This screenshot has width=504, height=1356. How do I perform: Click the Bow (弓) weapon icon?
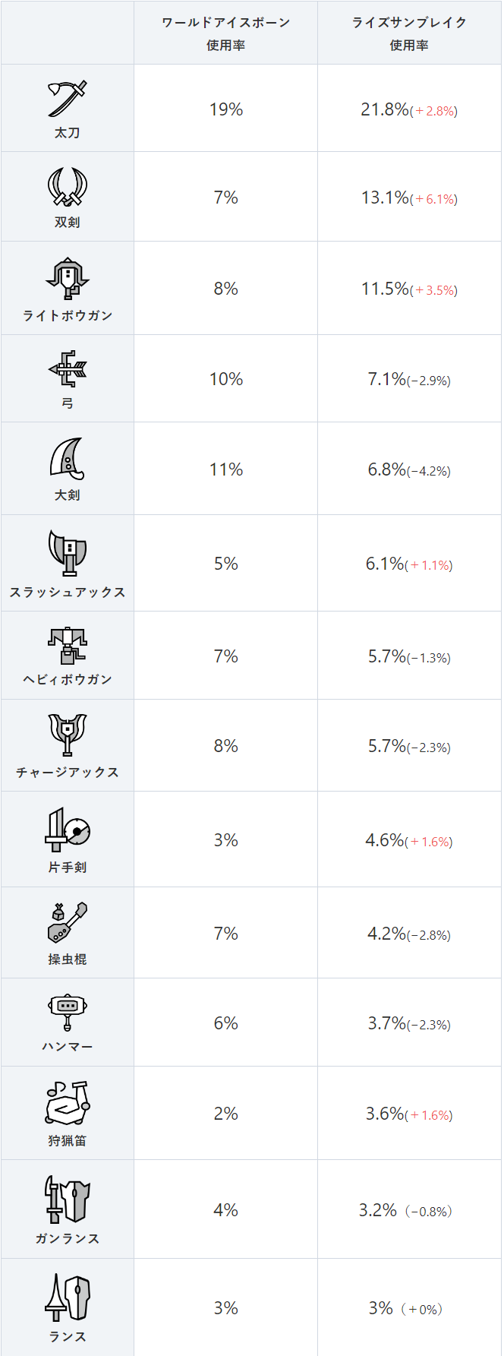(68, 369)
